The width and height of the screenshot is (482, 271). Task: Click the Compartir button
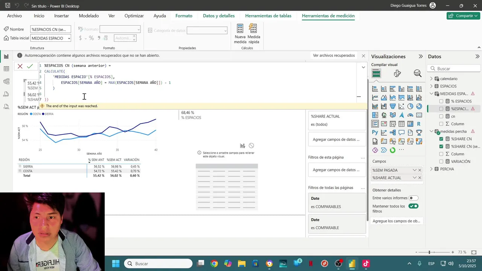[x=463, y=16]
